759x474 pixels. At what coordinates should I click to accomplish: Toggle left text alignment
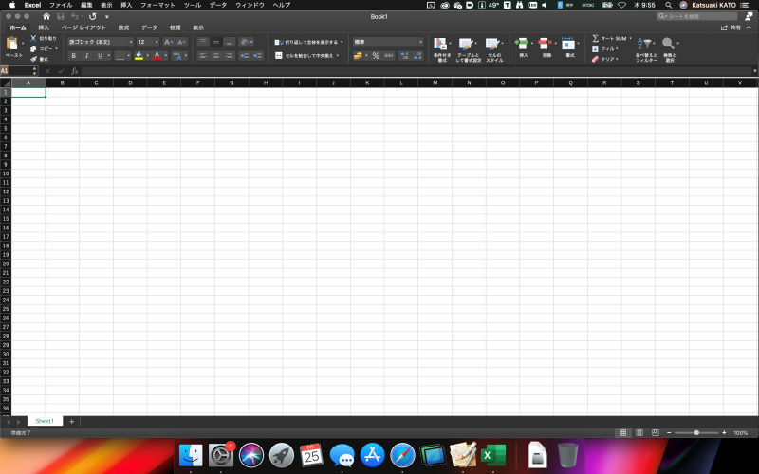(x=203, y=56)
